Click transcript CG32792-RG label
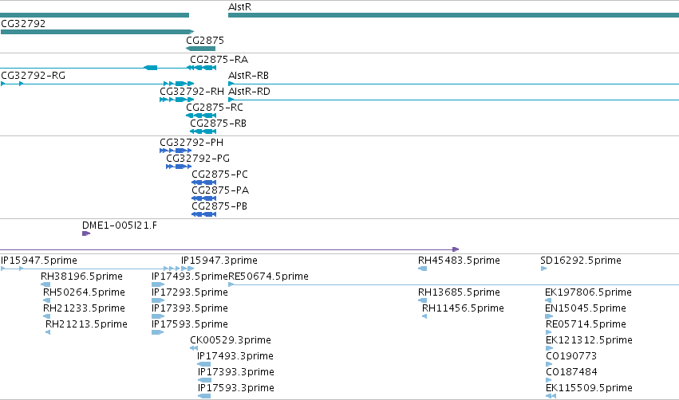Image resolution: width=679 pixels, height=400 pixels. click(x=33, y=75)
